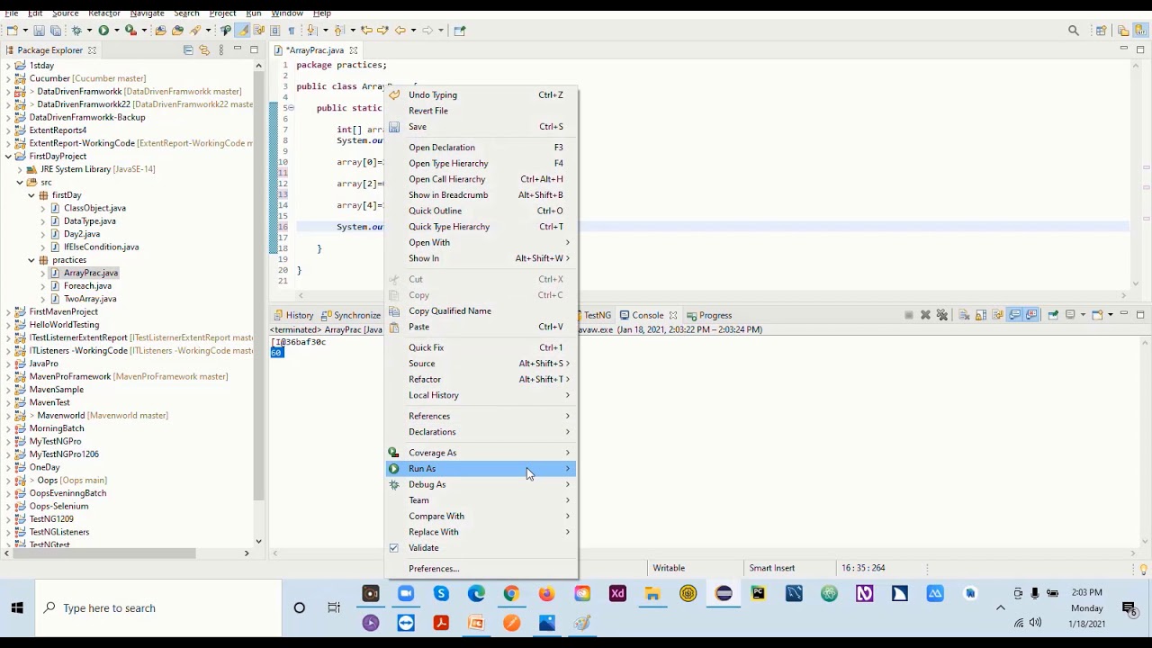Click the Search magnifier icon at top right

(1073, 31)
